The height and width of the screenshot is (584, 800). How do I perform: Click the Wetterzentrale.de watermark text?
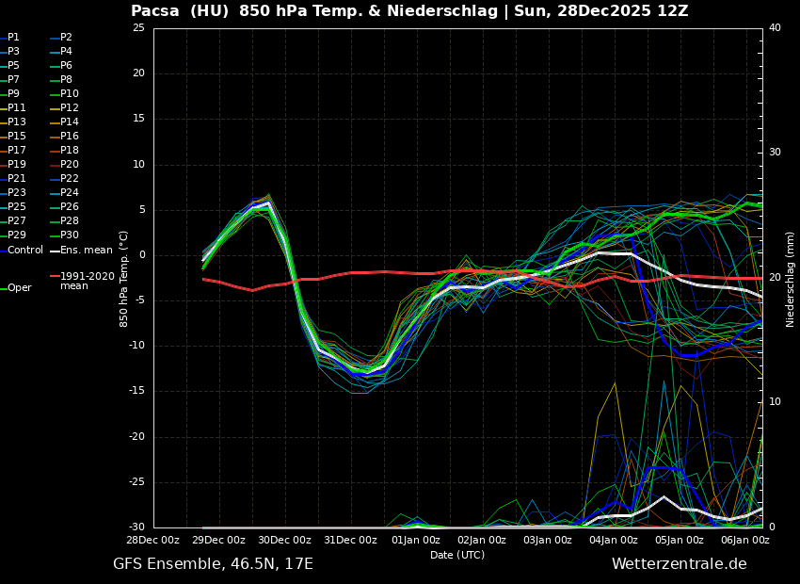coord(679,564)
